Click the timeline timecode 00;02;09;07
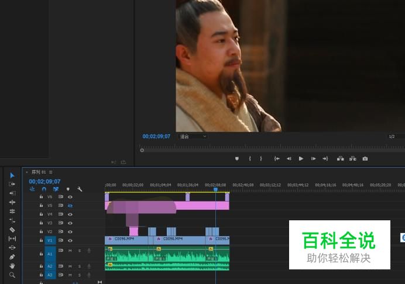405x284 pixels. coord(44,182)
